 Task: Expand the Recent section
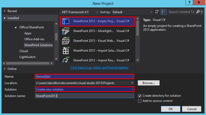coord(5,11)
